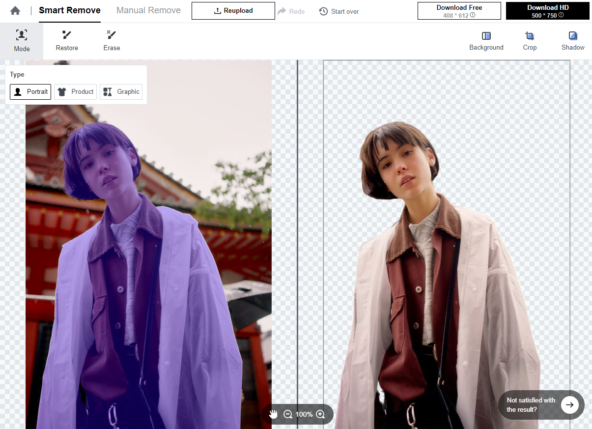Choose the Product type option
This screenshot has height=429, width=592.
point(75,92)
